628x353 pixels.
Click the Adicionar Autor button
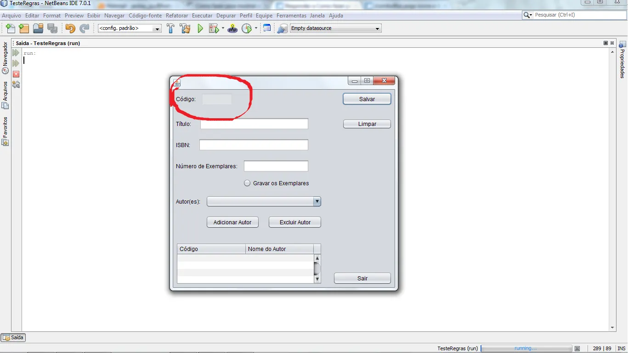(x=232, y=222)
